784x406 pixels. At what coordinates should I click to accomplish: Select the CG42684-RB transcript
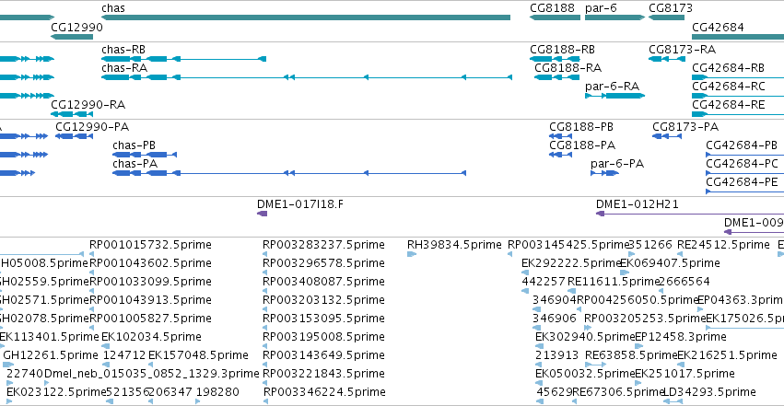coord(738,77)
